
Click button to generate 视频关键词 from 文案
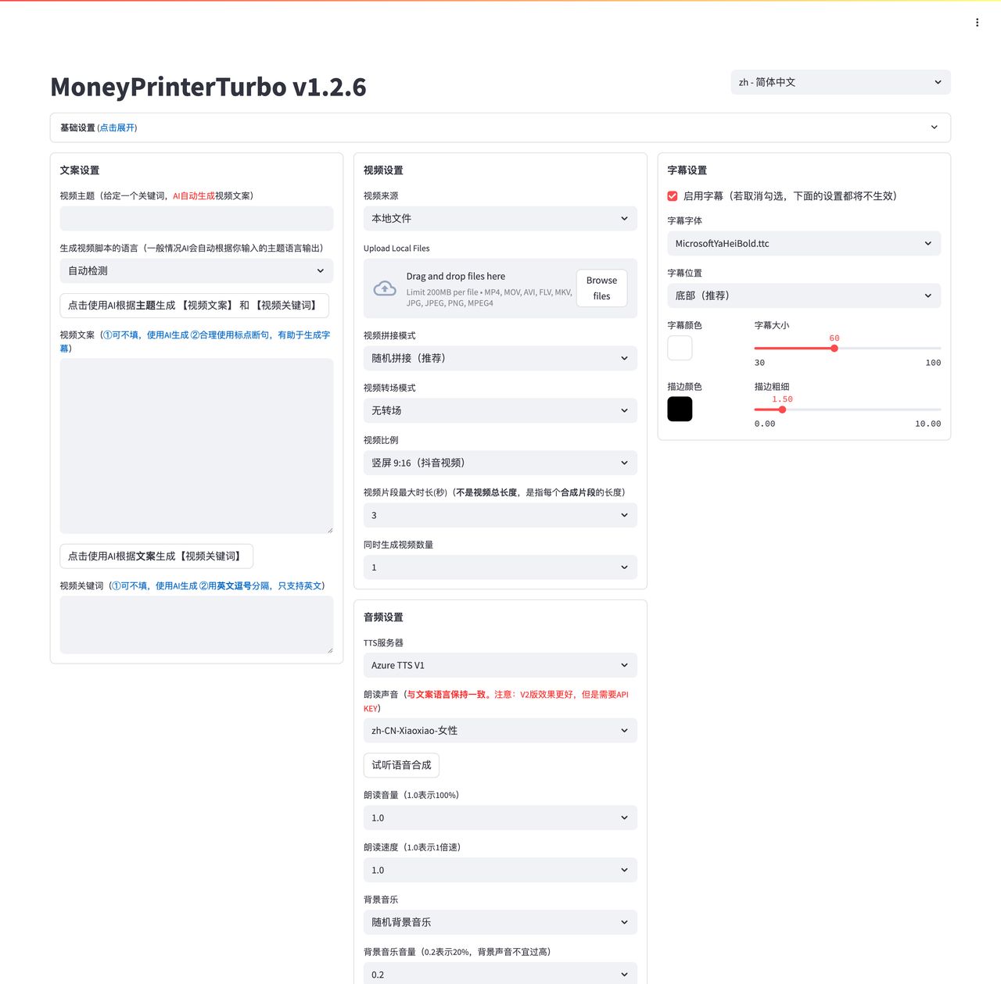point(156,556)
